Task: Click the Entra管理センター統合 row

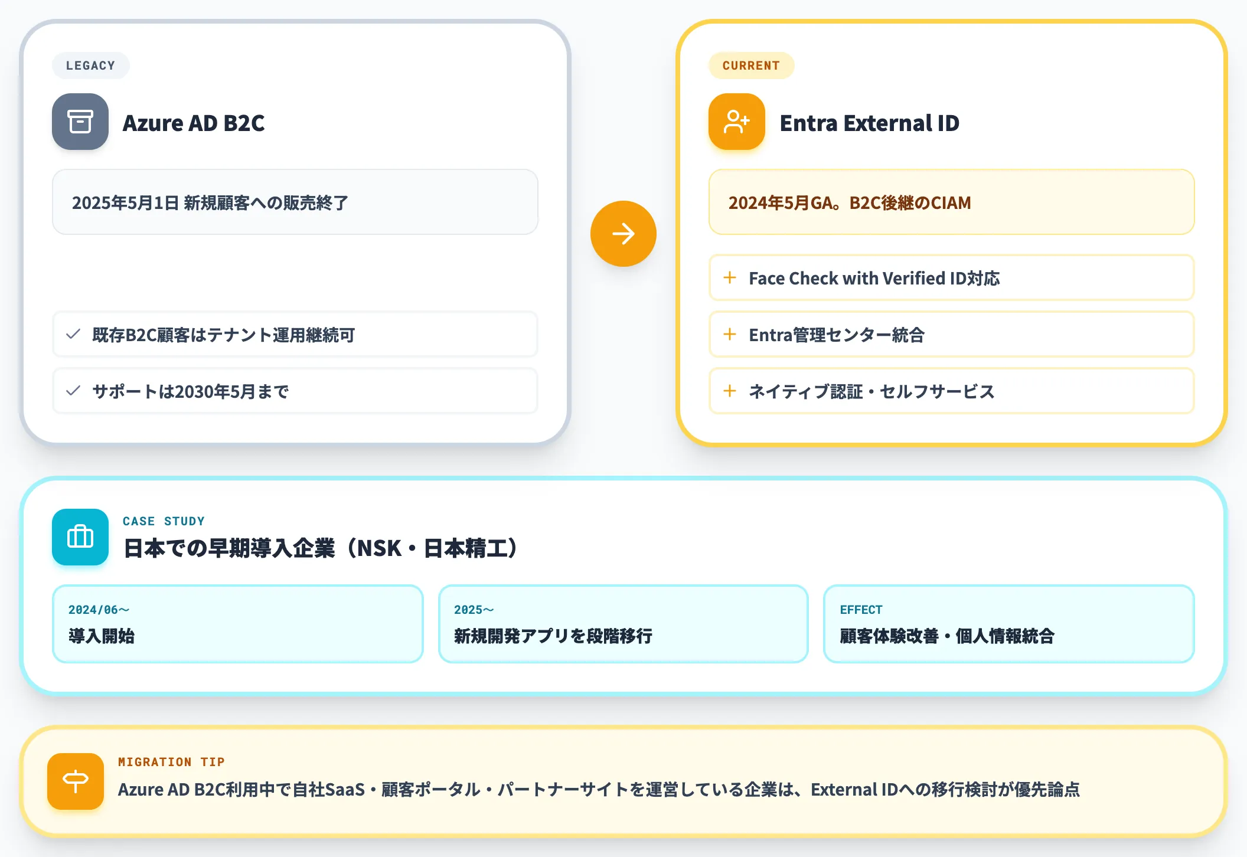Action: (x=952, y=334)
